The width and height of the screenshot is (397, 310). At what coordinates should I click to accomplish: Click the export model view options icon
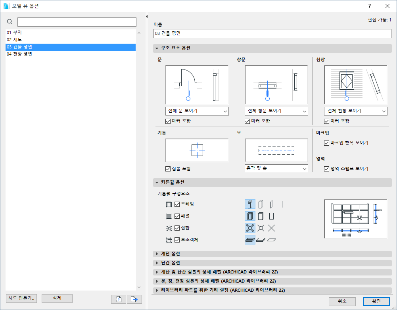[134, 298]
